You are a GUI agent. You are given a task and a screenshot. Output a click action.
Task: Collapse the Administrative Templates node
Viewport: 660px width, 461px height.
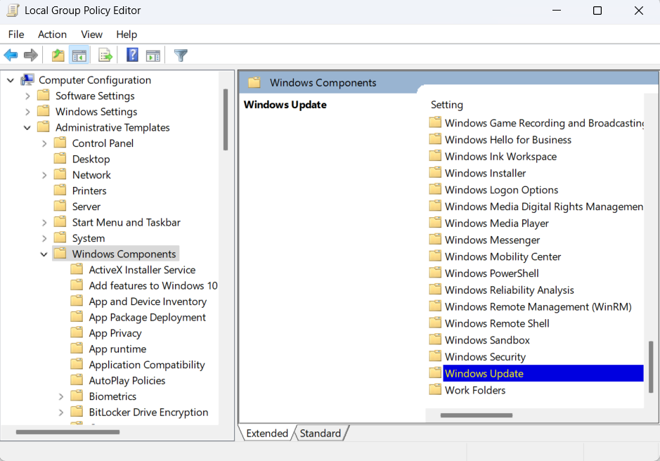coord(27,128)
